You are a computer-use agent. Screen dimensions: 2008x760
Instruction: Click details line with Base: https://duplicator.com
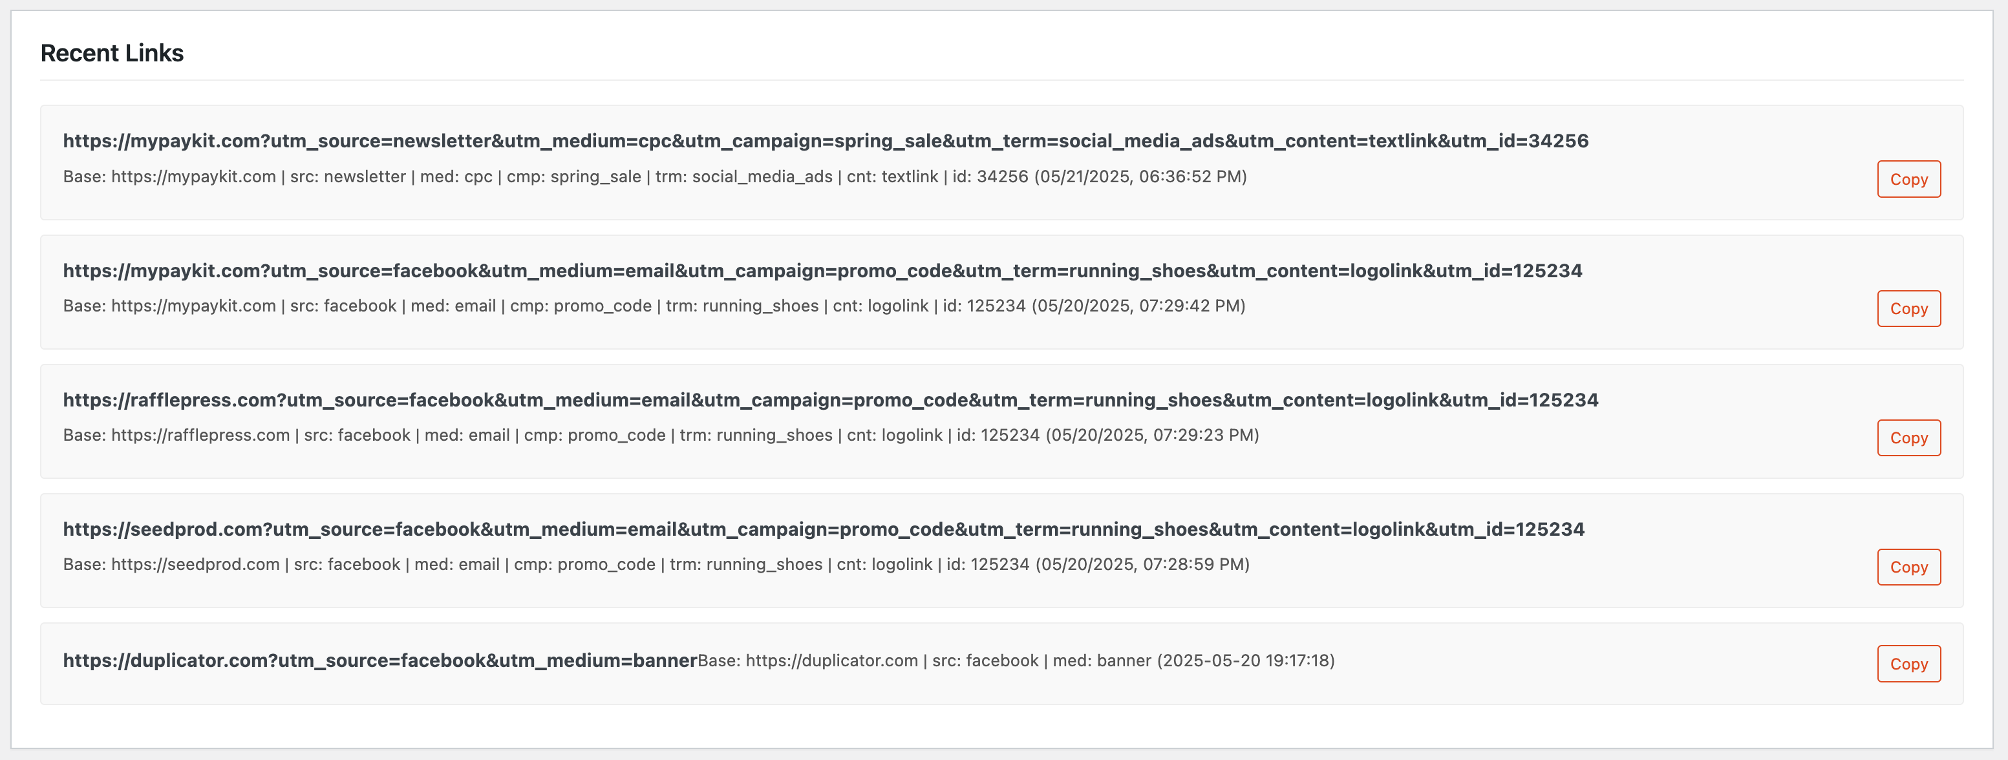1016,661
